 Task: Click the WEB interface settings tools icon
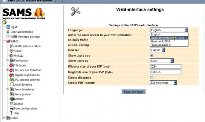(8, 36)
